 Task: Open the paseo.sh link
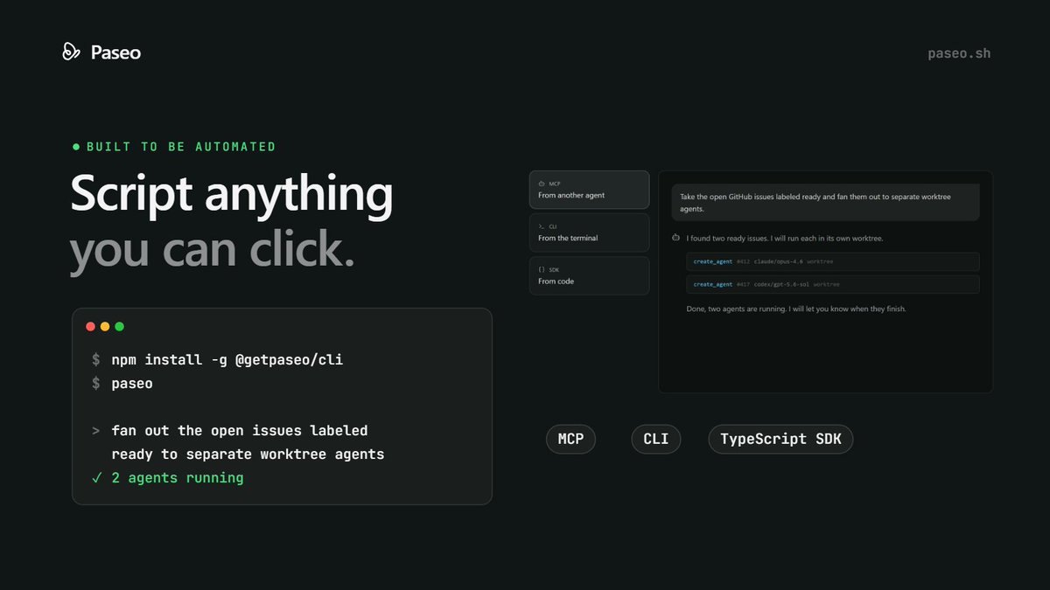pos(959,53)
